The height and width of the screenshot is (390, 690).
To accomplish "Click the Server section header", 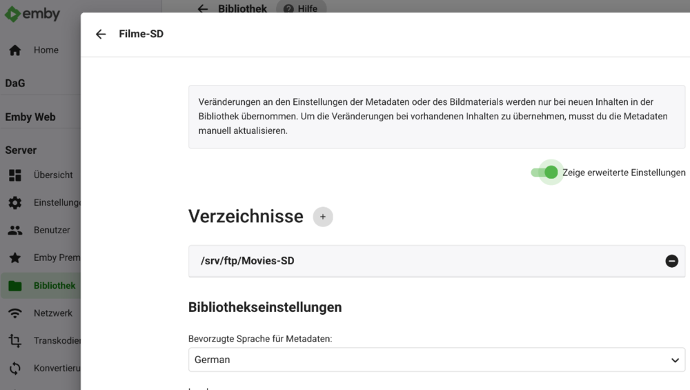I will point(21,150).
